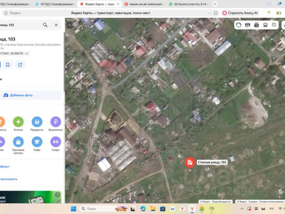Open Task View icon on taskbar
285x214 pixels.
tap(133, 209)
